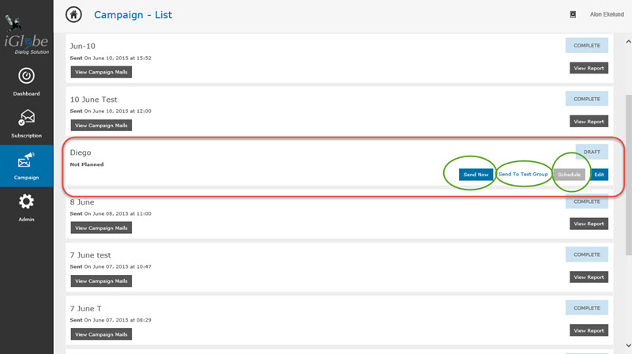Click scrollbar up arrow

point(628,42)
